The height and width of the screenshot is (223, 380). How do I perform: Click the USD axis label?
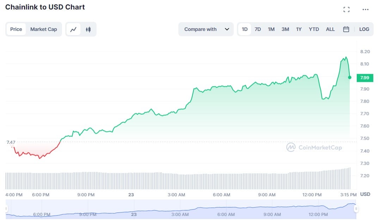point(365,194)
